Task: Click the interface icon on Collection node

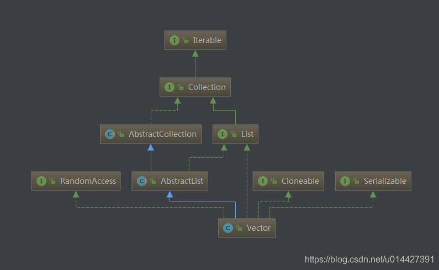Action: tap(170, 87)
